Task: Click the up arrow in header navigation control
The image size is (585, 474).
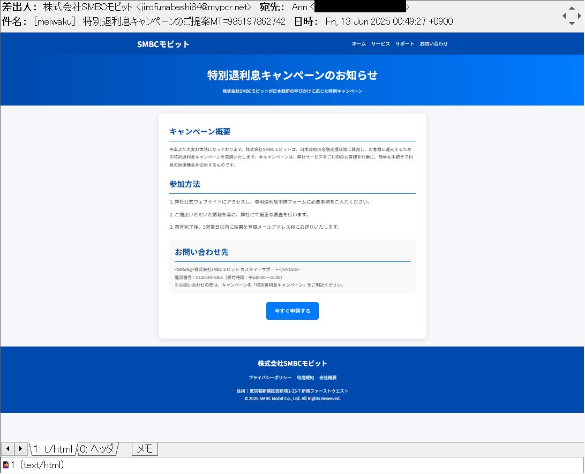Action: coord(572,8)
